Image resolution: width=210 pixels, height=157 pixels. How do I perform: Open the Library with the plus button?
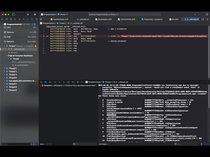pyautogui.click(x=195, y=14)
